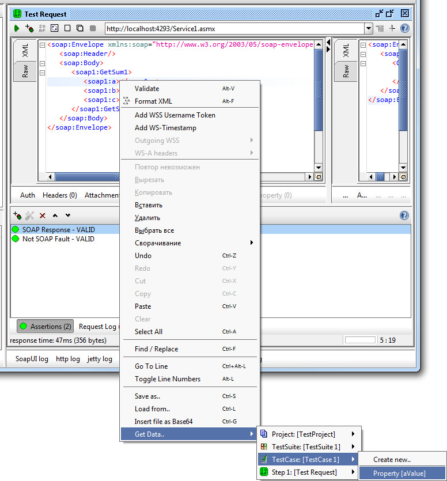Switch the response editor to the XML tab
Screen dimensions: 447x481
(x=346, y=50)
